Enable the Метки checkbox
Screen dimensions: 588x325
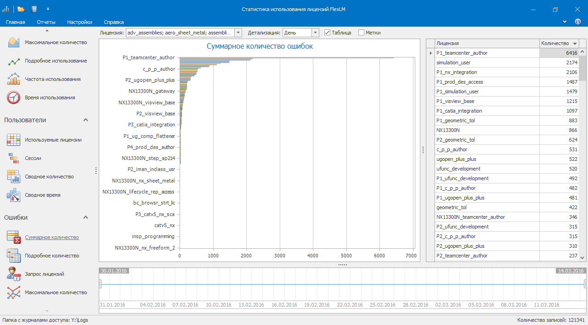tap(361, 33)
